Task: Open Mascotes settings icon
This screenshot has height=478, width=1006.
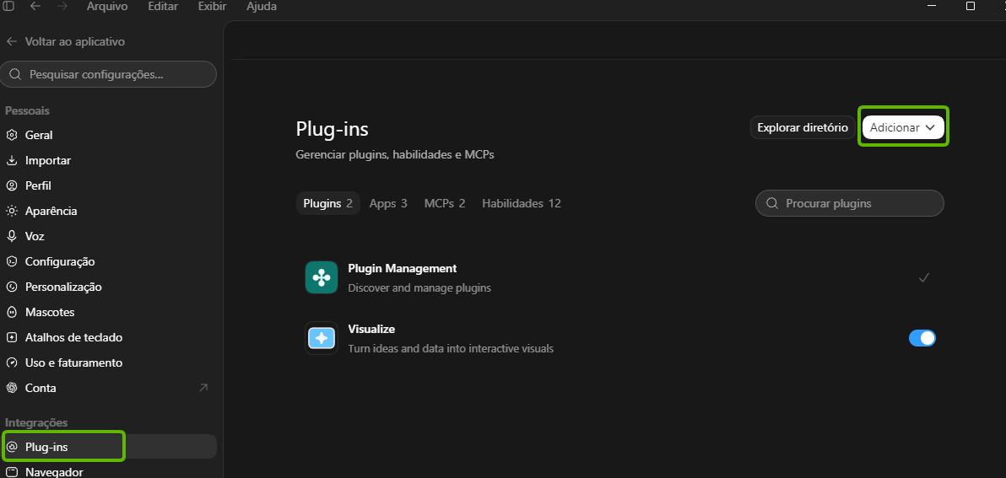Action: 12,312
